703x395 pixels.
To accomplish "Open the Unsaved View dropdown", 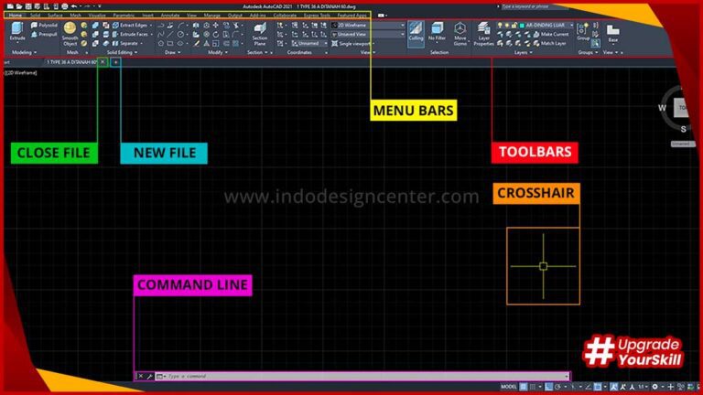I will [368, 35].
